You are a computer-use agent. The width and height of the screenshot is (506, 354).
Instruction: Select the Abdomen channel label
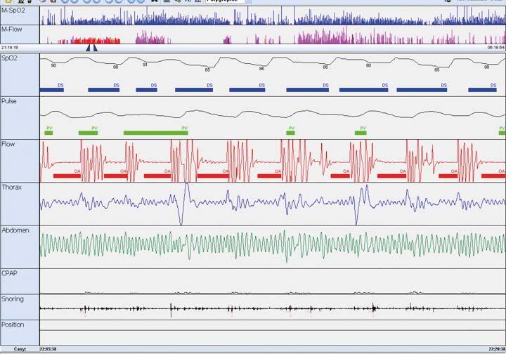pos(15,230)
